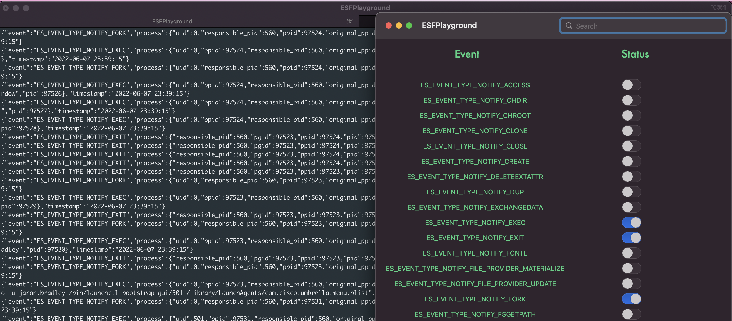Enable the NOTIFY_ACCESS event toggle
The width and height of the screenshot is (732, 321).
[x=631, y=85]
